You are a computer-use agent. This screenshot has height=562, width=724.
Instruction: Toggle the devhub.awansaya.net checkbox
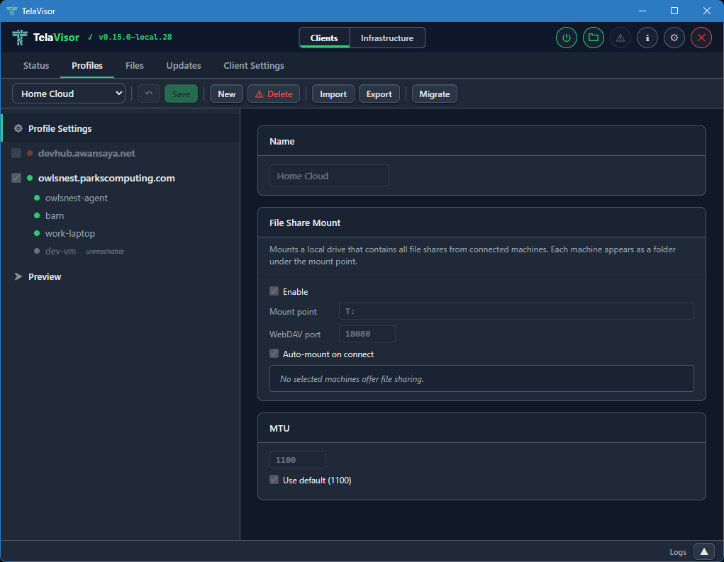point(16,153)
